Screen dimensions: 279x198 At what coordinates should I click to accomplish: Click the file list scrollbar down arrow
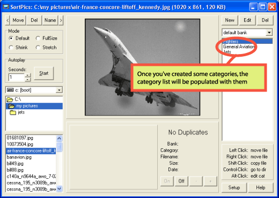[x=59, y=188]
